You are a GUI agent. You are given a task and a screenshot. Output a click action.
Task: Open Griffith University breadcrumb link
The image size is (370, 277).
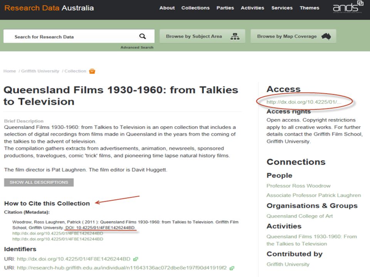point(40,71)
